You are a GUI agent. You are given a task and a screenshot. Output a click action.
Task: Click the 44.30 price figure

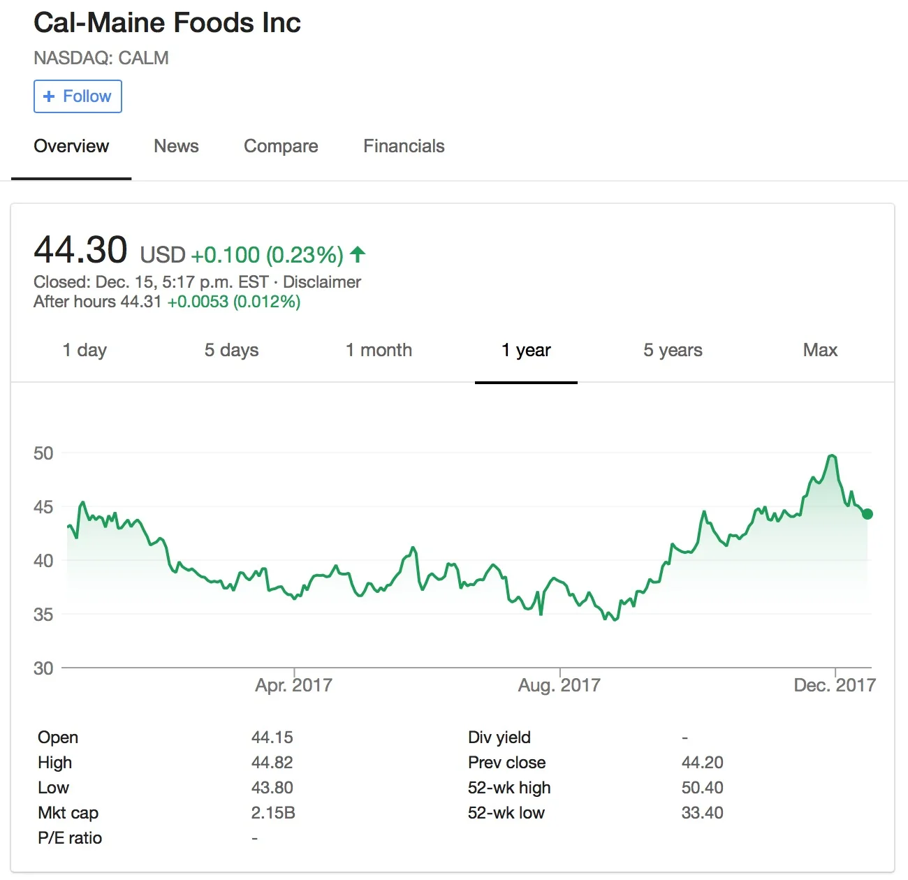(x=80, y=250)
